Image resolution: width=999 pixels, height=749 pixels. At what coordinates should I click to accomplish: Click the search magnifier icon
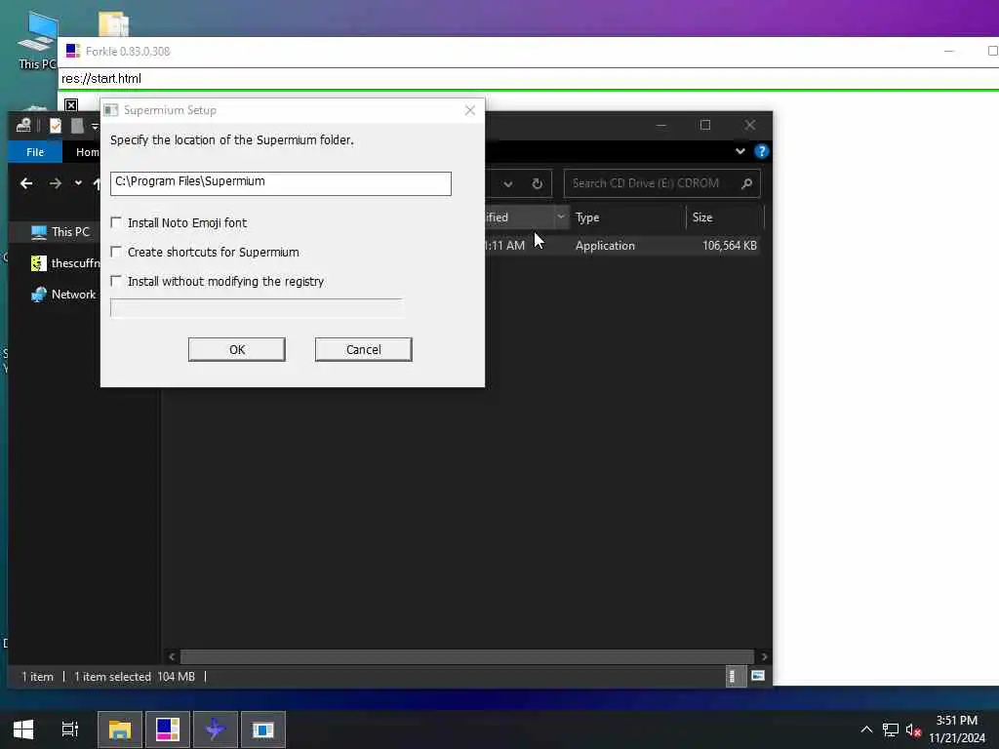tap(746, 183)
